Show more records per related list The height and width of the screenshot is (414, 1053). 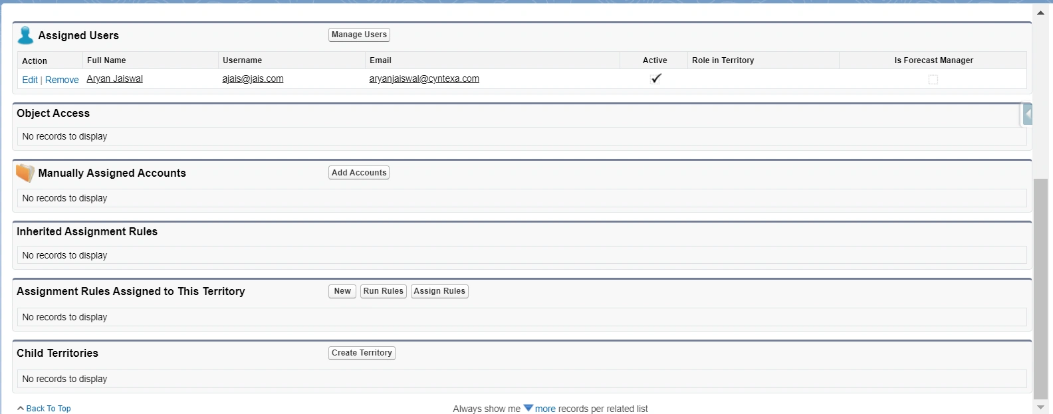pos(545,409)
